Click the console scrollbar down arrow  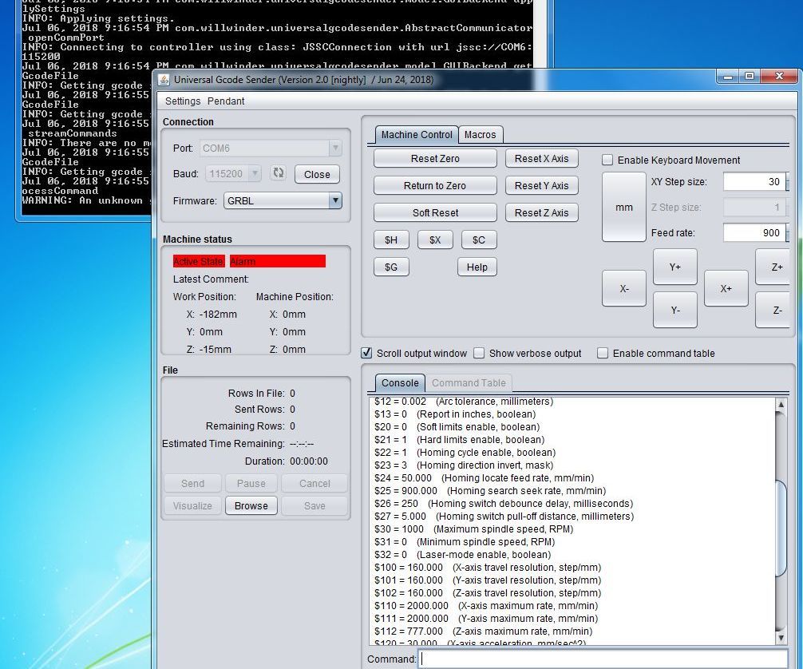click(x=779, y=637)
